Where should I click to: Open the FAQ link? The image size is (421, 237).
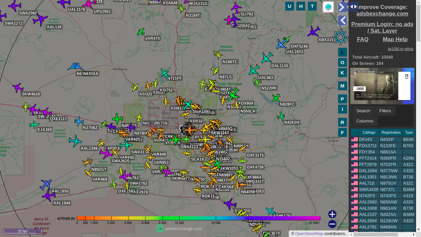[363, 39]
